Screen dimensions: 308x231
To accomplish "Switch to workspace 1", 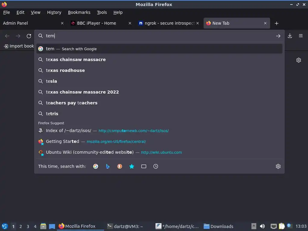I will (13, 226).
